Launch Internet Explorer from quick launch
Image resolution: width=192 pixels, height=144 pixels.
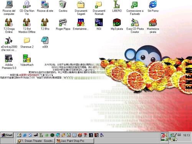click(x=25, y=135)
